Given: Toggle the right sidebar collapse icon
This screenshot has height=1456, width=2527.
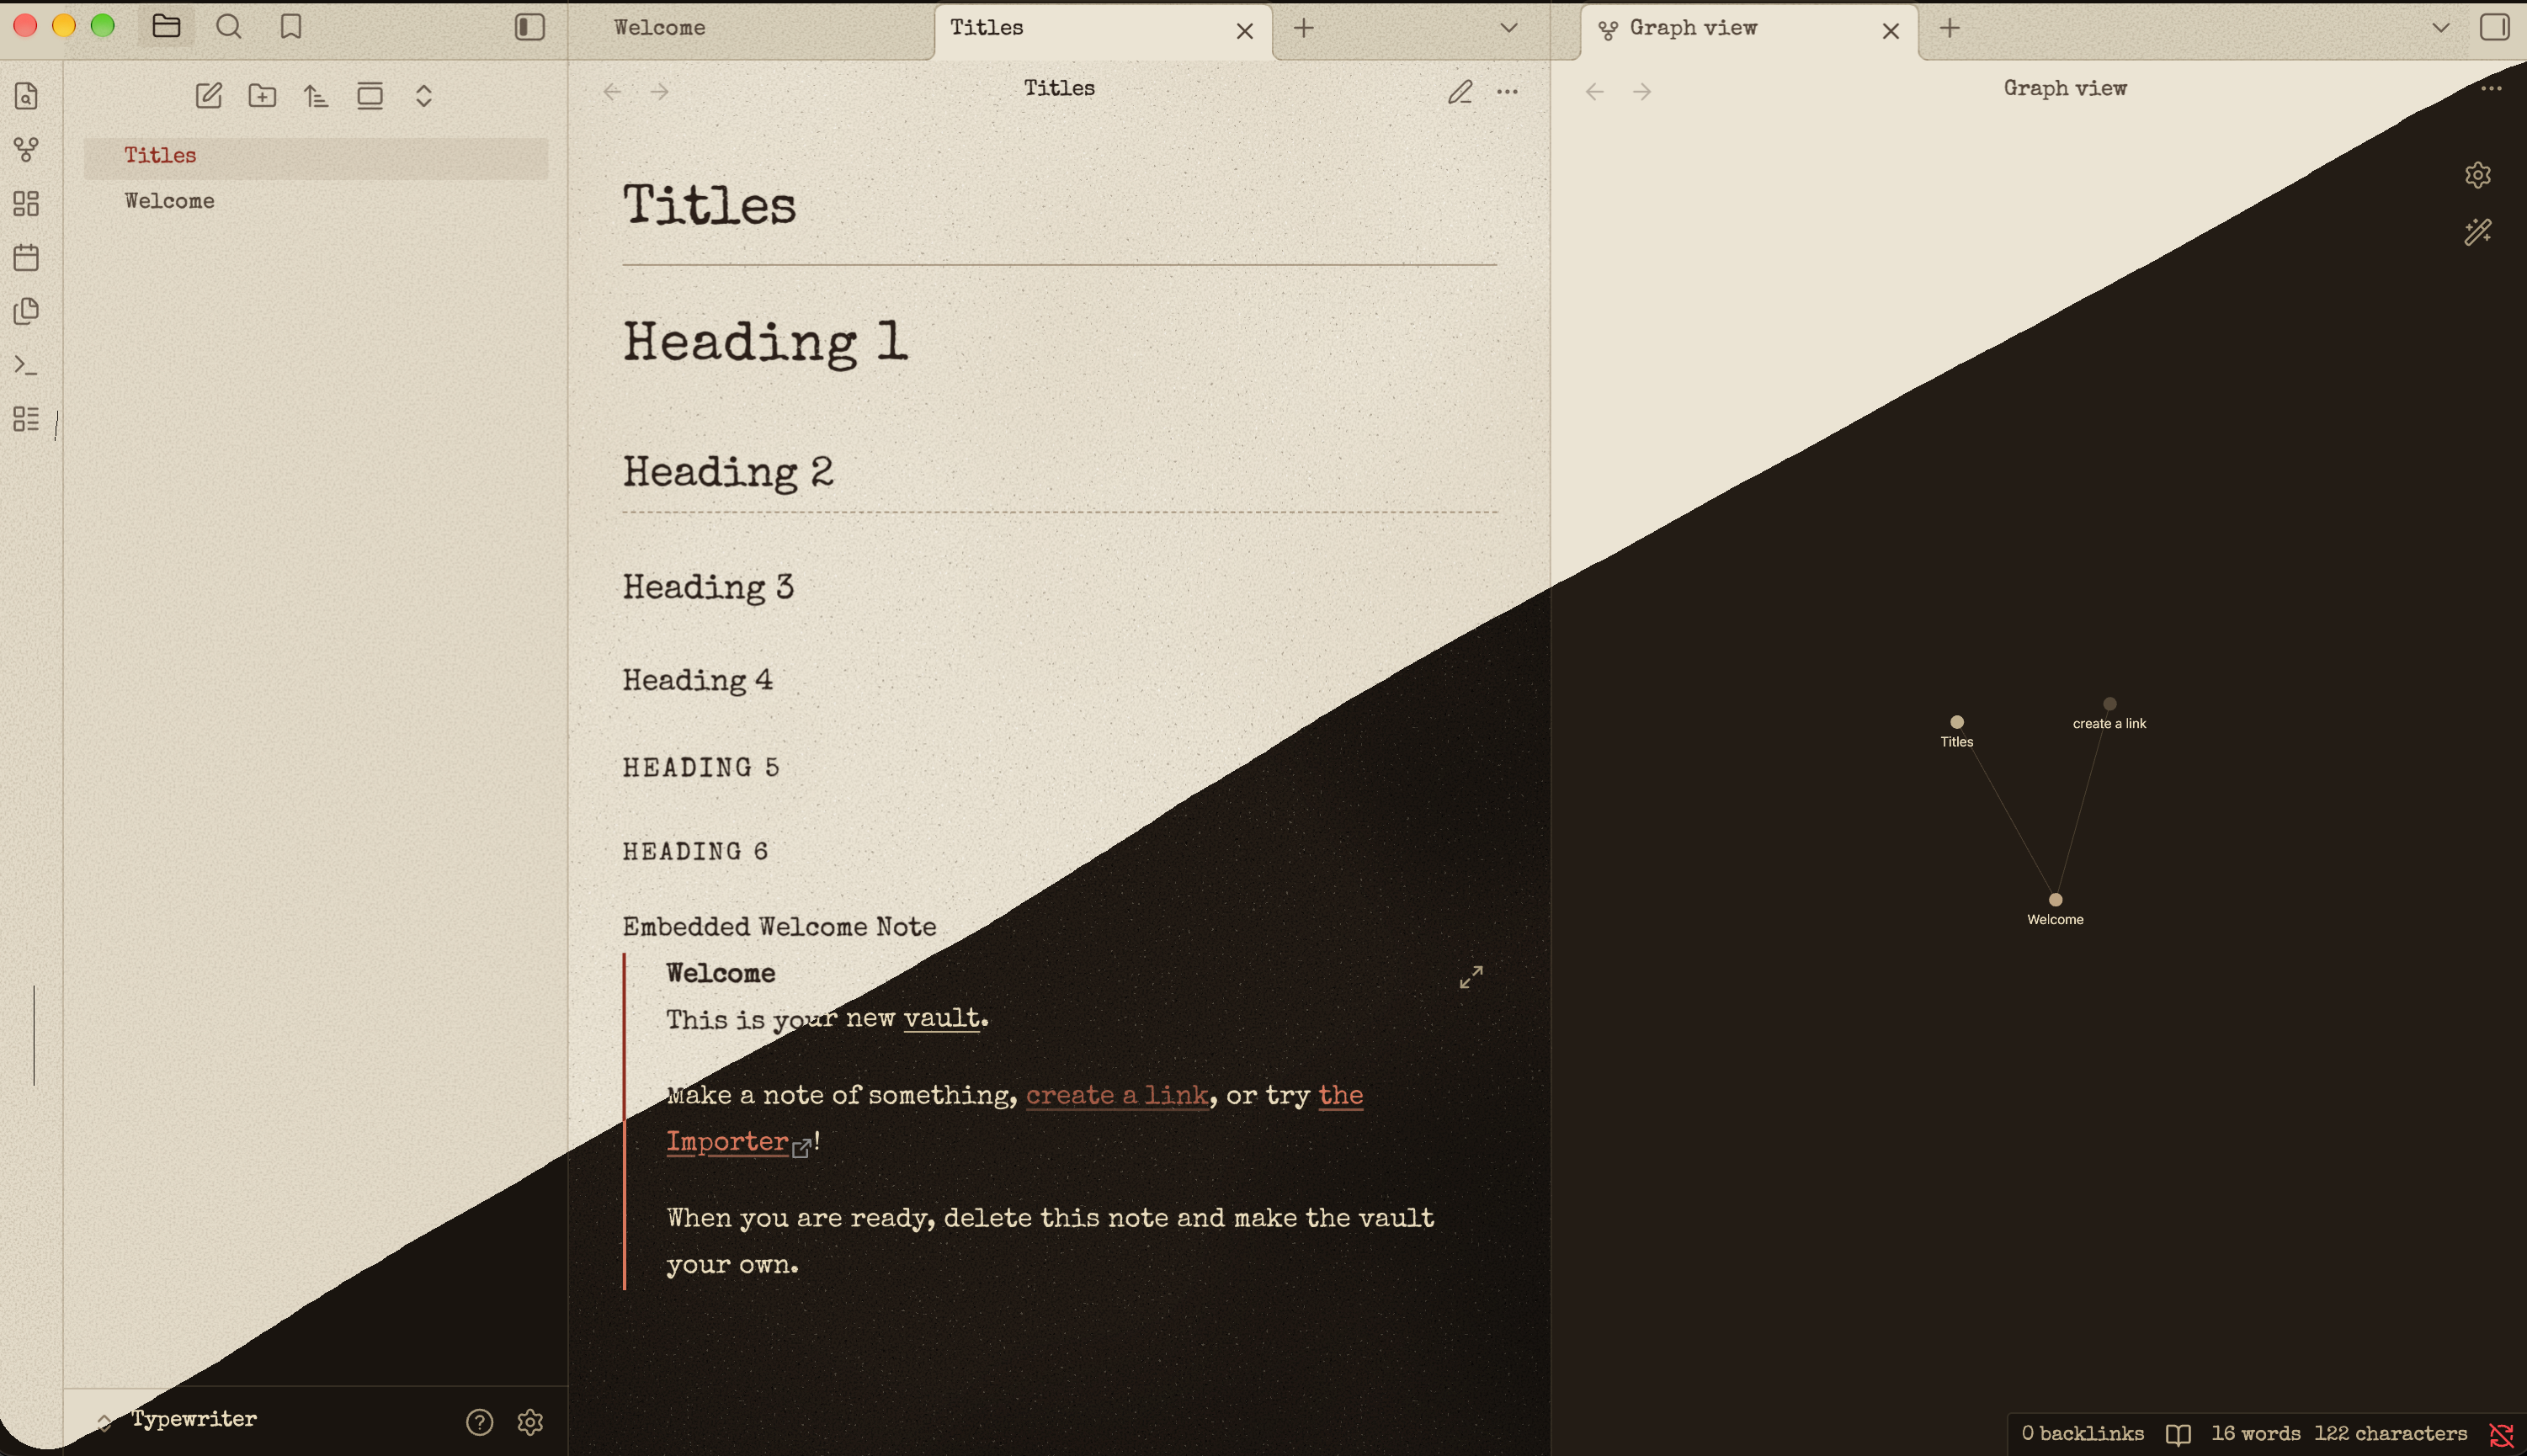Looking at the screenshot, I should point(2495,27).
